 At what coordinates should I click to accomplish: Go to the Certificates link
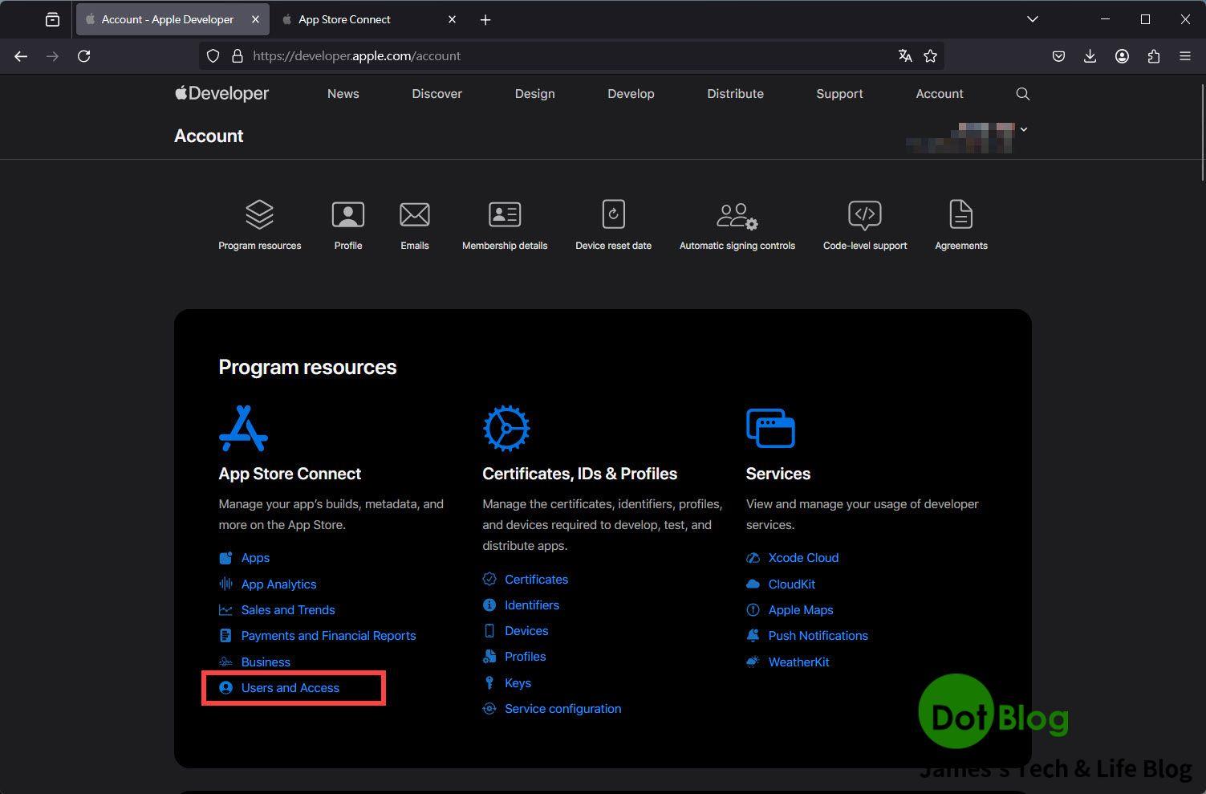pyautogui.click(x=536, y=580)
